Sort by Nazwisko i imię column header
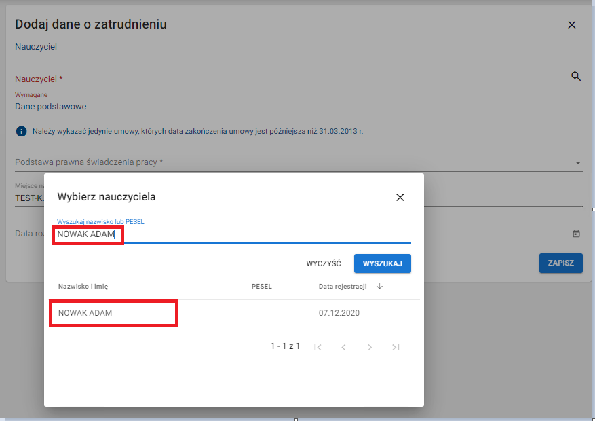 [x=83, y=287]
